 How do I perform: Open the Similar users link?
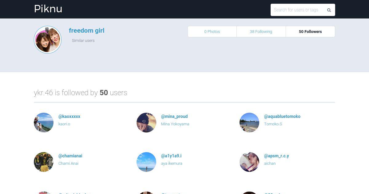pyautogui.click(x=83, y=40)
